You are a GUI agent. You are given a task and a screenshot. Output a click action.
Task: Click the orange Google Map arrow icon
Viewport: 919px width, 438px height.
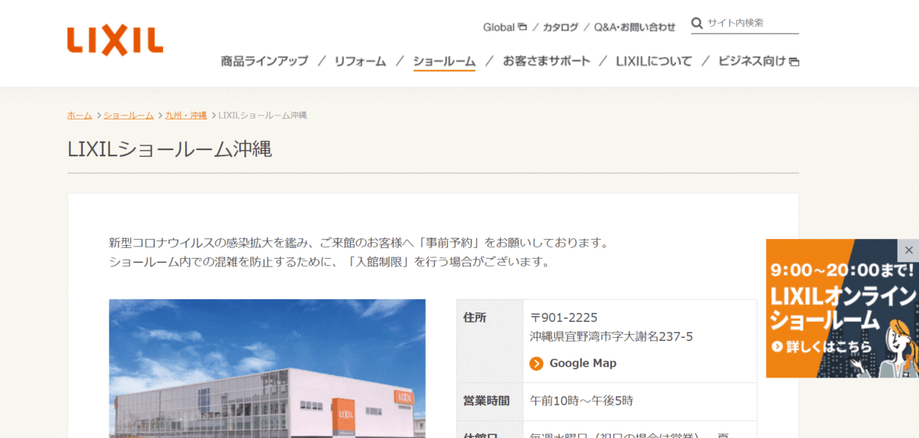point(536,364)
